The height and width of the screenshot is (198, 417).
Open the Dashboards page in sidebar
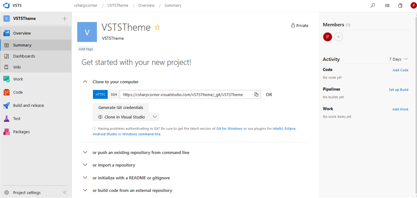[24, 56]
